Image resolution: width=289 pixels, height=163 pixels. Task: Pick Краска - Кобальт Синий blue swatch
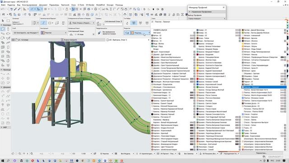(197, 81)
